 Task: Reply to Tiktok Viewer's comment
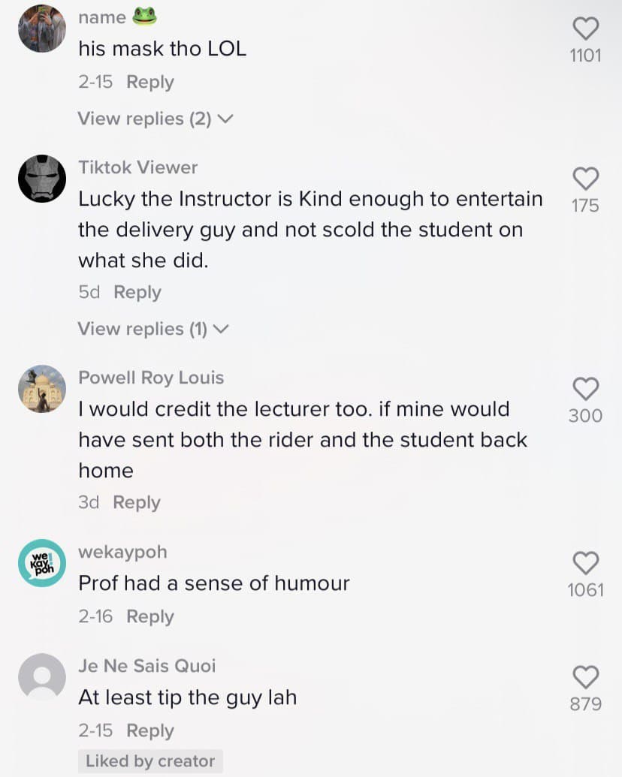pos(137,292)
